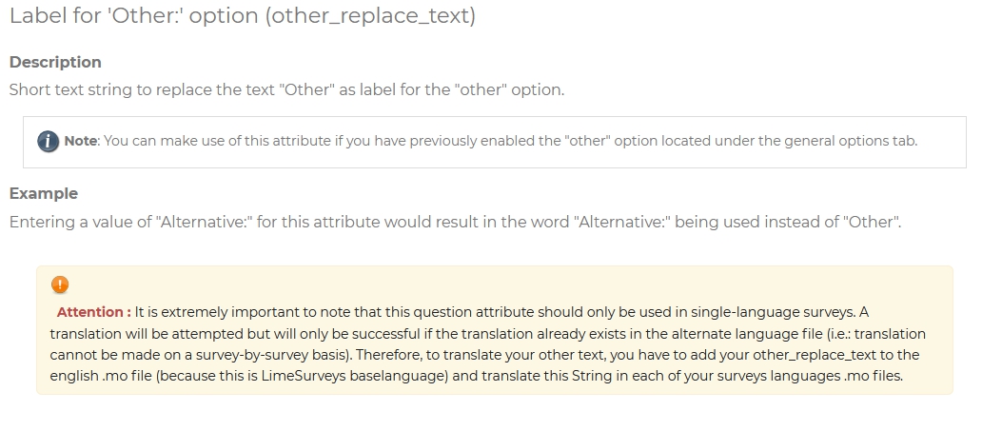Click the page heading "Label for 'Other:' option"
The height and width of the screenshot is (431, 982).
tap(133, 16)
